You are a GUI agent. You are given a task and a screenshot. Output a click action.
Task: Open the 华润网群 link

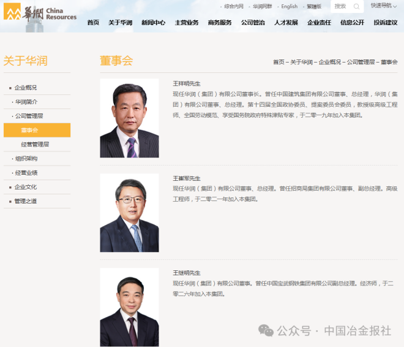(262, 7)
